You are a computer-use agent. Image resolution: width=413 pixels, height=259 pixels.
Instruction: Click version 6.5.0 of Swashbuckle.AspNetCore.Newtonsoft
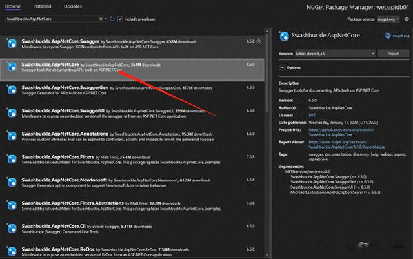coord(250,180)
